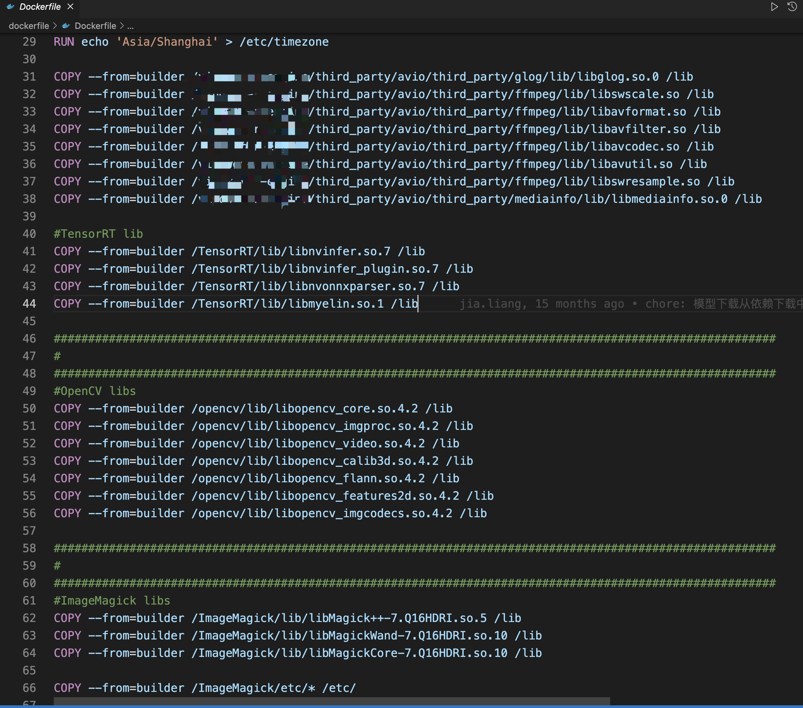This screenshot has height=708, width=803.
Task: Close the Dockerfile editor tab
Action: (x=70, y=7)
